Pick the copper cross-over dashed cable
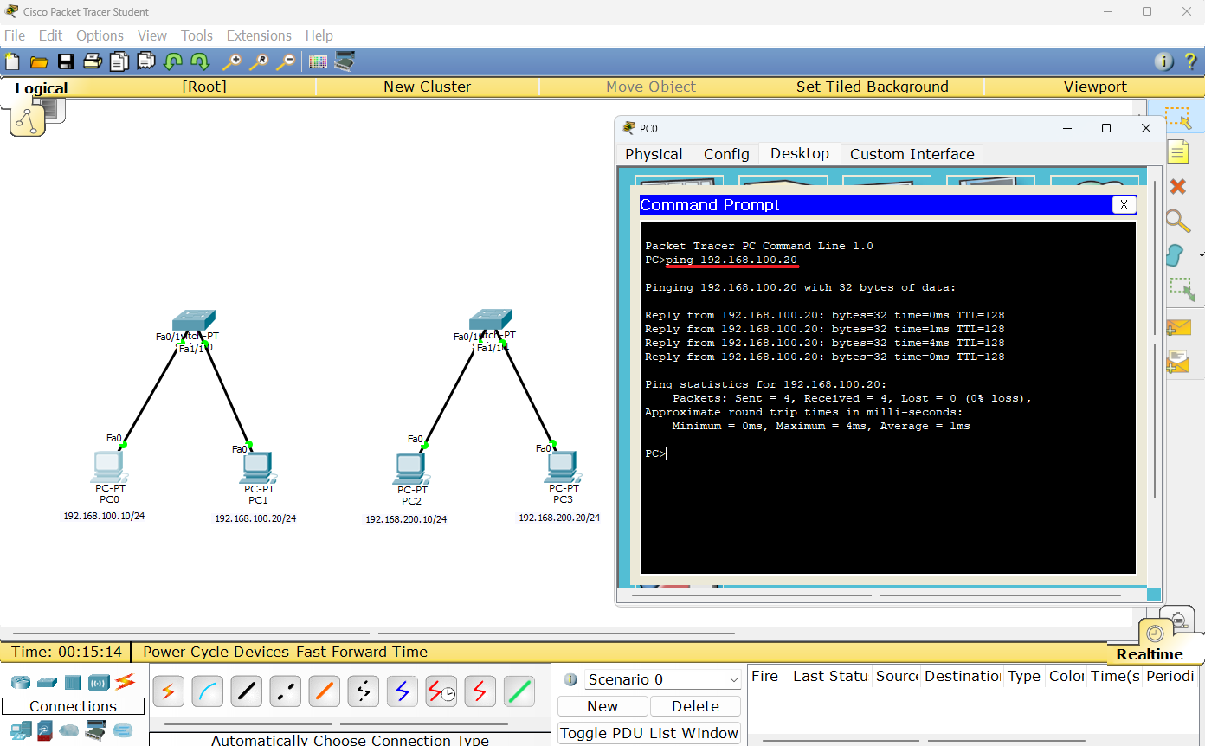The image size is (1205, 746). (285, 691)
